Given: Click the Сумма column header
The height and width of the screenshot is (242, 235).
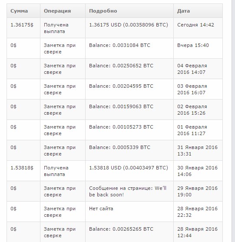Looking at the screenshot, I should (23, 11).
